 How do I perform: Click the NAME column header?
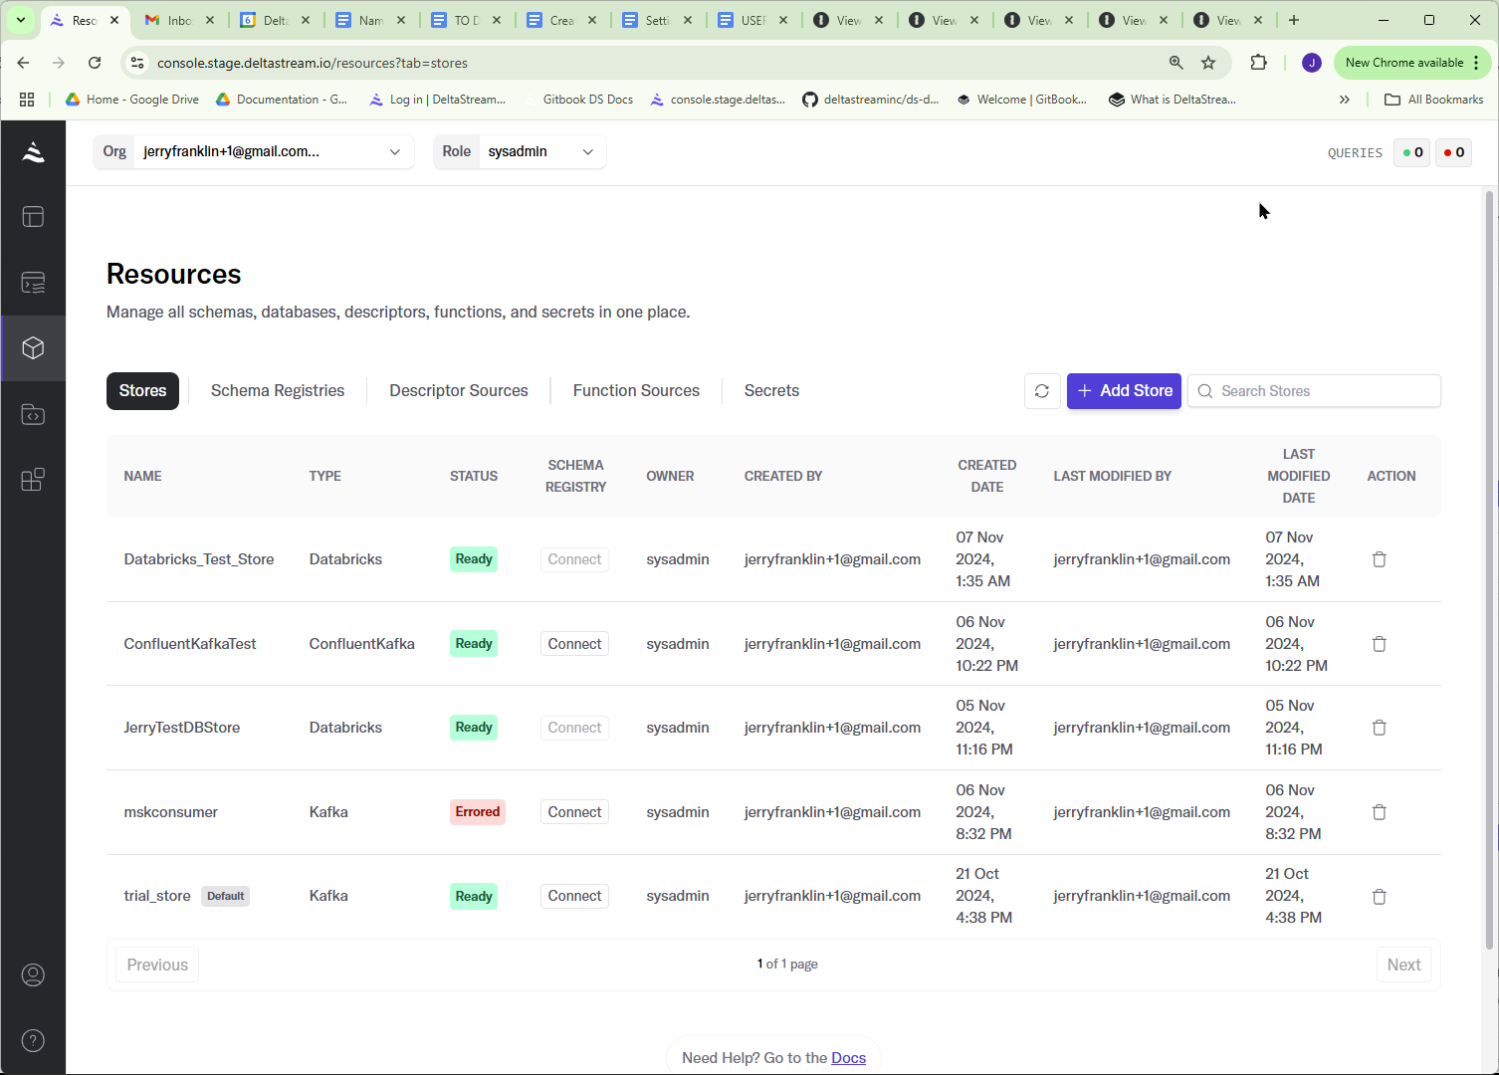click(x=142, y=476)
